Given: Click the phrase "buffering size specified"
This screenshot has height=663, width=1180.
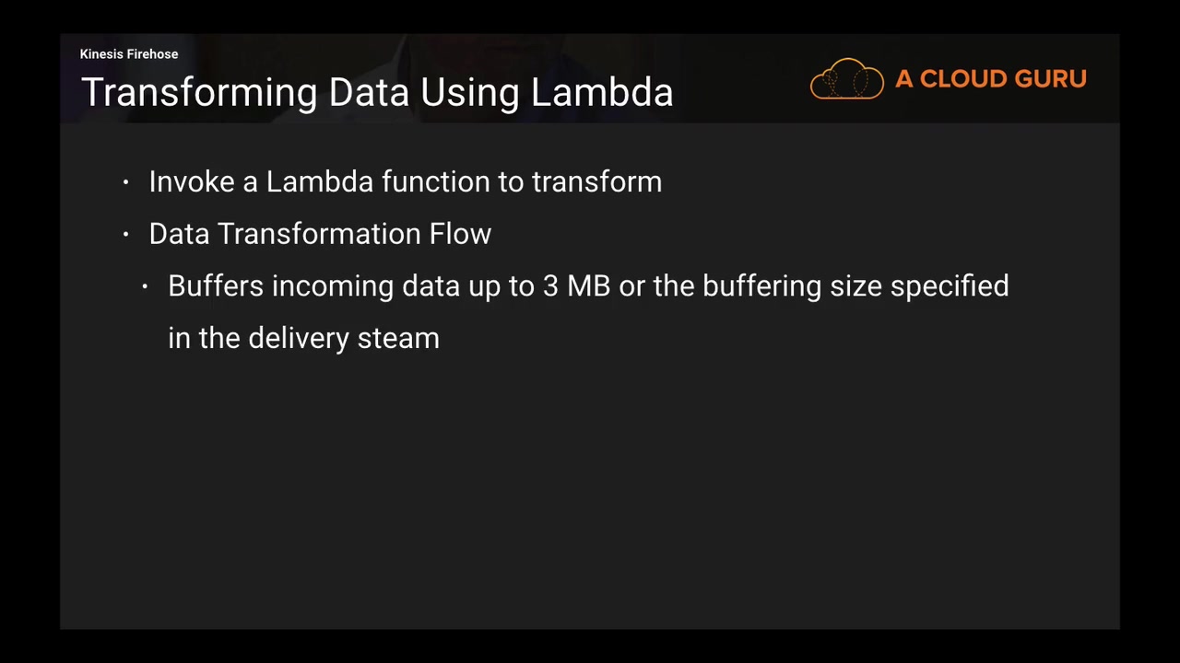Looking at the screenshot, I should [855, 286].
